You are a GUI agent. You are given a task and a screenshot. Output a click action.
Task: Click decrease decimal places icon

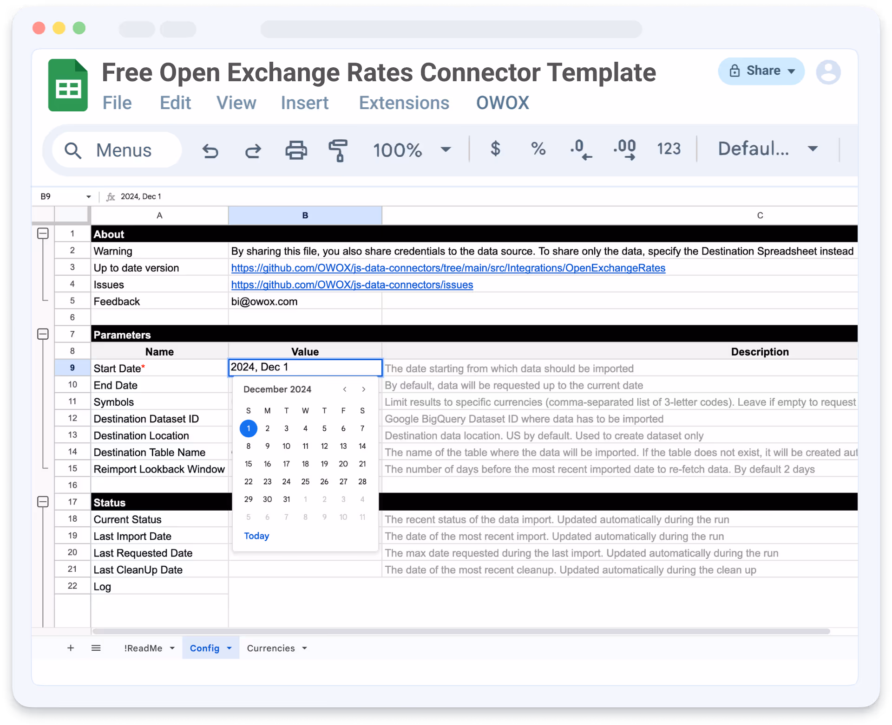[x=581, y=149]
